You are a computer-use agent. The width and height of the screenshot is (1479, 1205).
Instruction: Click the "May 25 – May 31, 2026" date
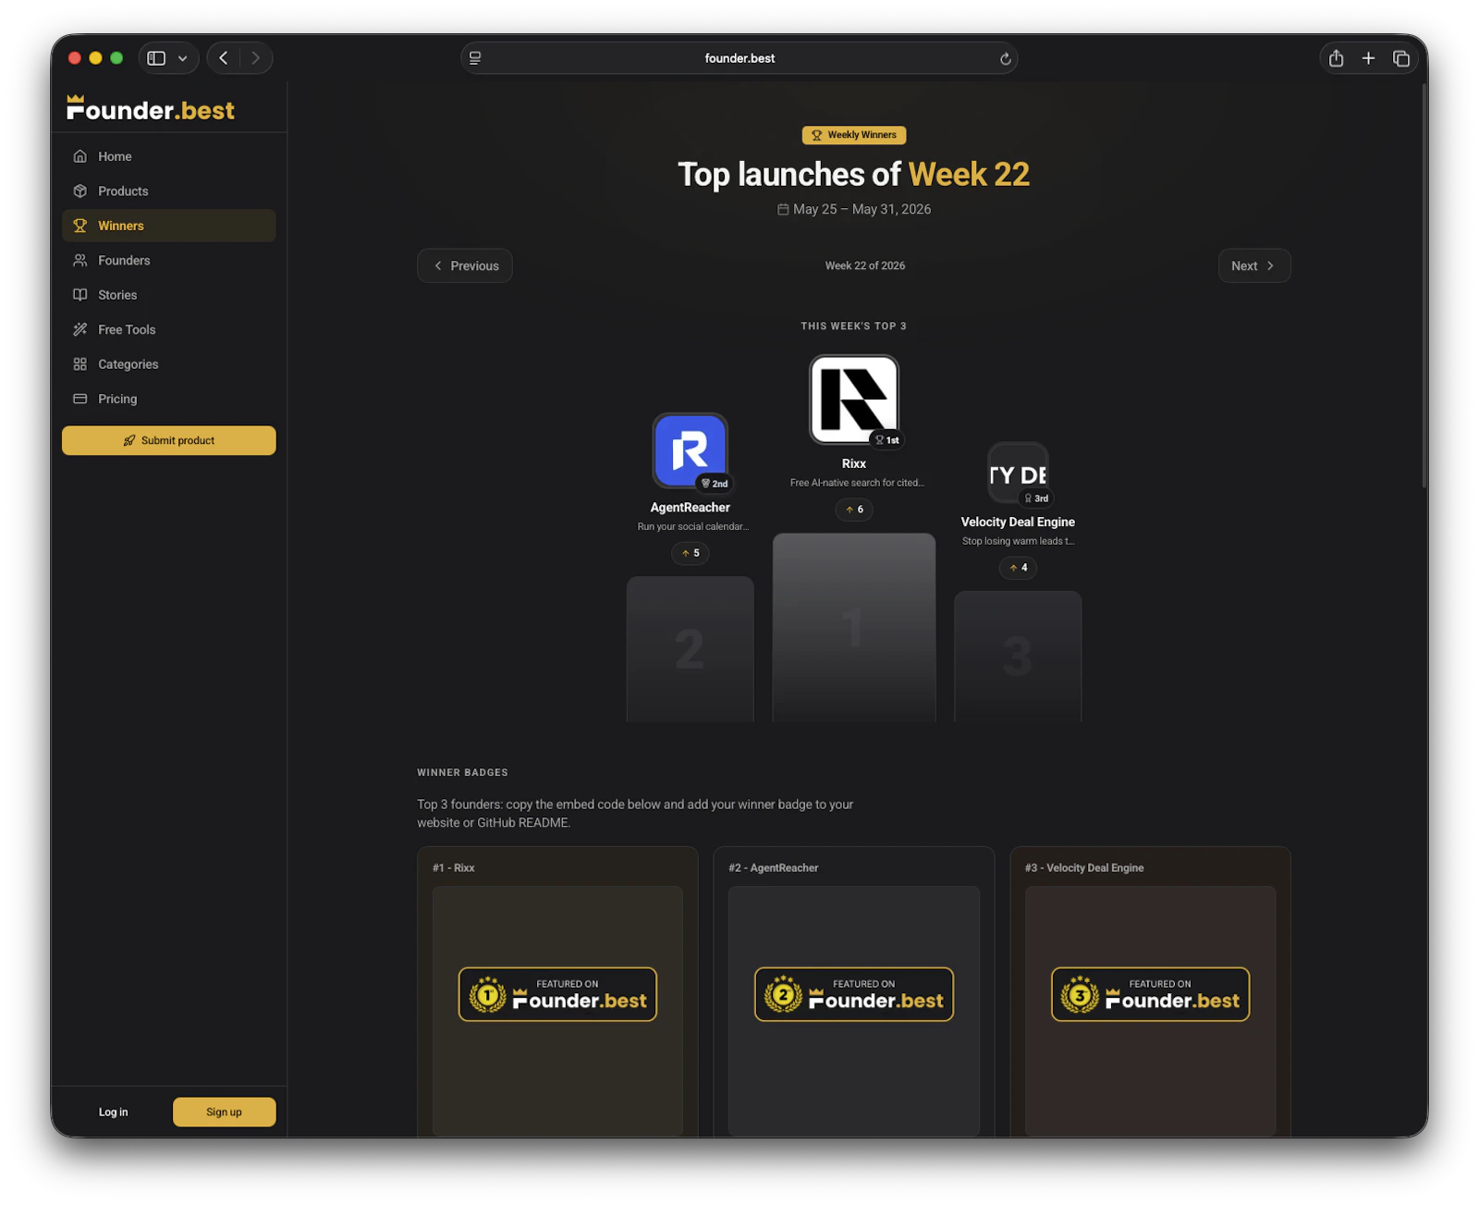pos(862,210)
